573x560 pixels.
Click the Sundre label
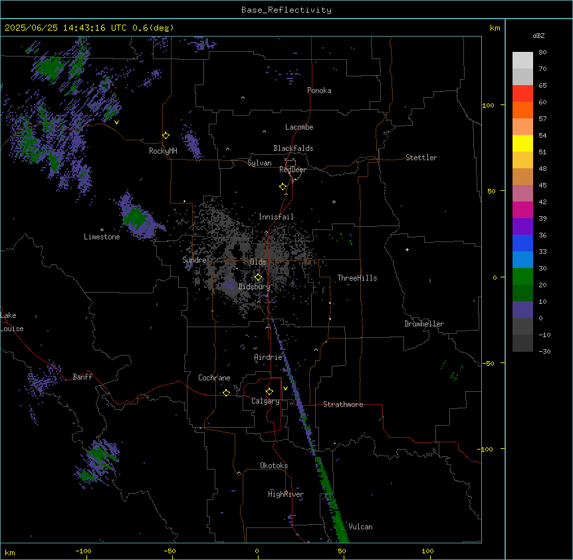(194, 260)
